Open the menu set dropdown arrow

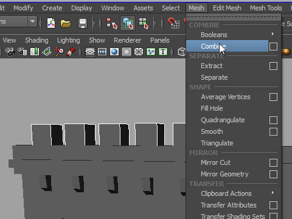click(x=32, y=21)
